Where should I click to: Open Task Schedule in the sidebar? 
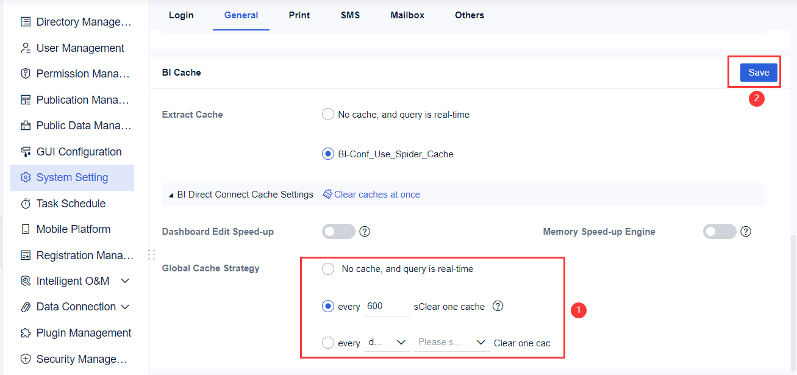click(x=72, y=204)
